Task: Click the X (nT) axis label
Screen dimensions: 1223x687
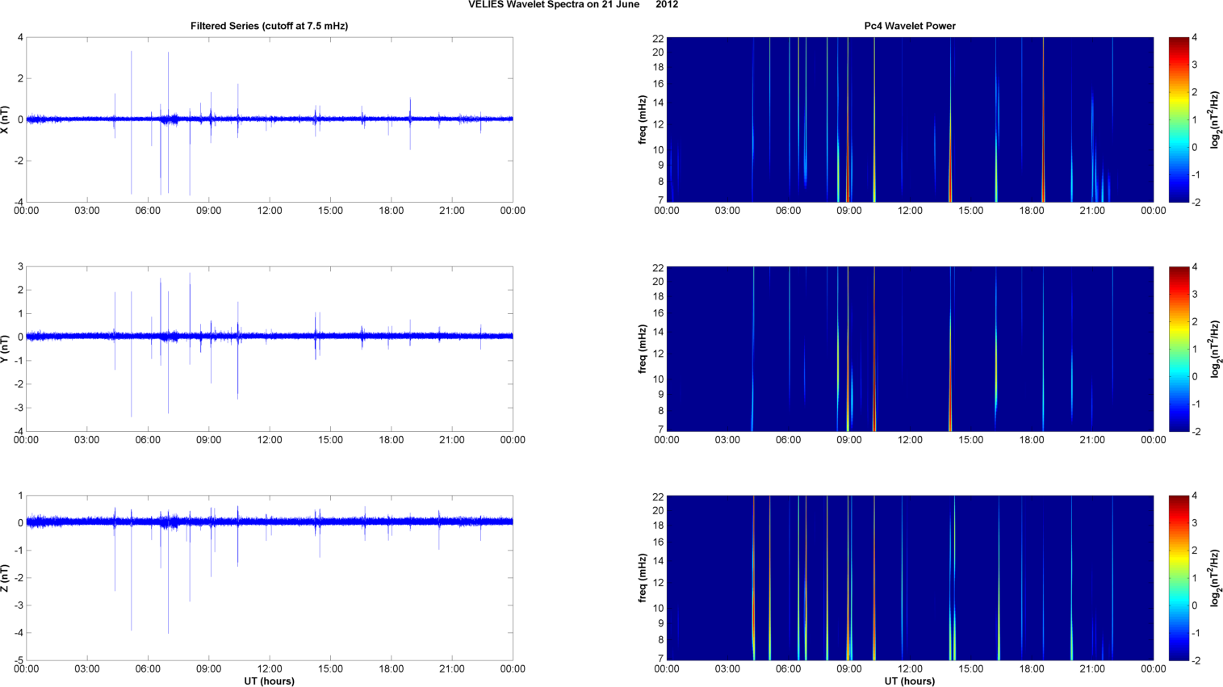Action: tap(6, 119)
